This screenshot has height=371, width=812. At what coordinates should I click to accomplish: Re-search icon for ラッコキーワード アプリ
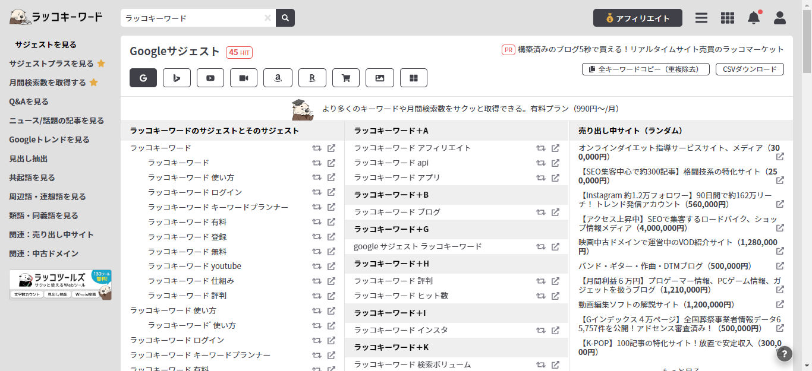click(x=541, y=177)
